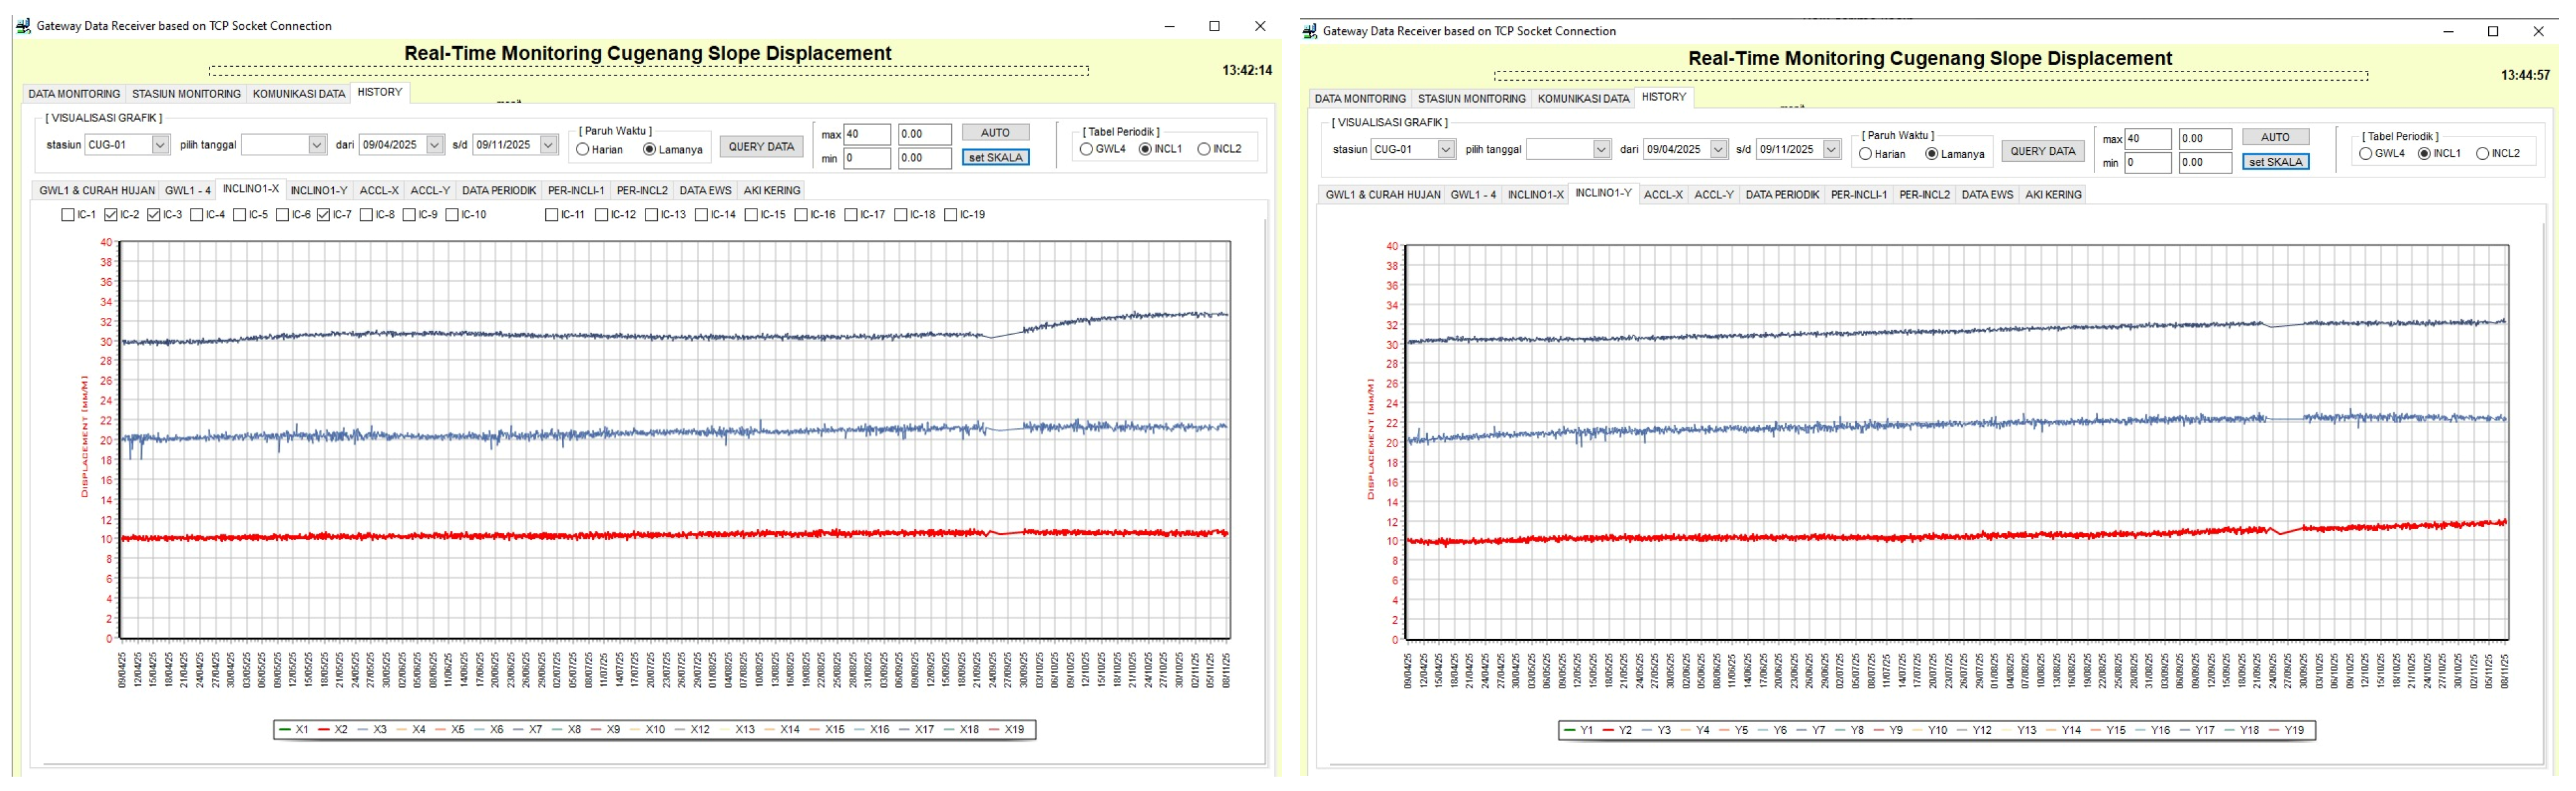Click the Y2 legend entry in right chart
Image resolution: width=2576 pixels, height=791 pixels.
pos(1616,731)
